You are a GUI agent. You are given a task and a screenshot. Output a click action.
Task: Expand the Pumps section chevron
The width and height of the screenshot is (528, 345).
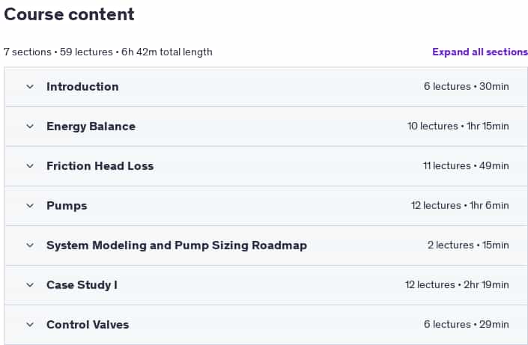pos(30,206)
